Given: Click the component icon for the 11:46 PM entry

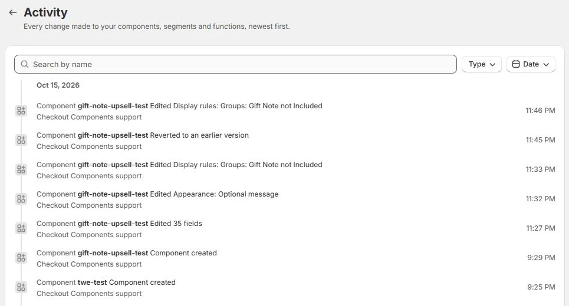Looking at the screenshot, I should click(x=21, y=111).
